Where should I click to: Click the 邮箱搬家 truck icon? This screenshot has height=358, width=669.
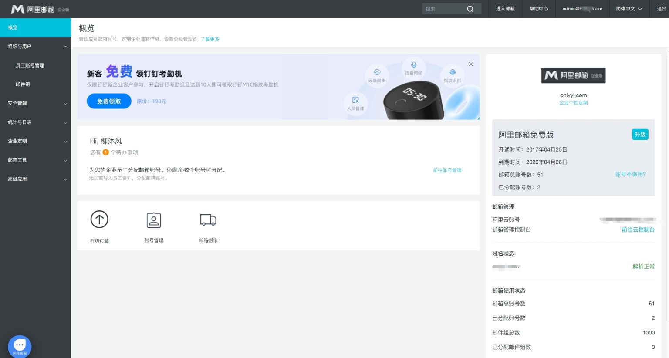pyautogui.click(x=208, y=220)
